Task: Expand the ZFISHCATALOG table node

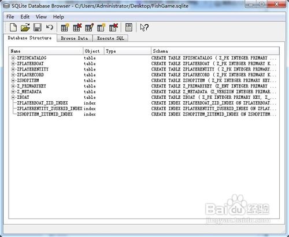Action: click(x=13, y=58)
